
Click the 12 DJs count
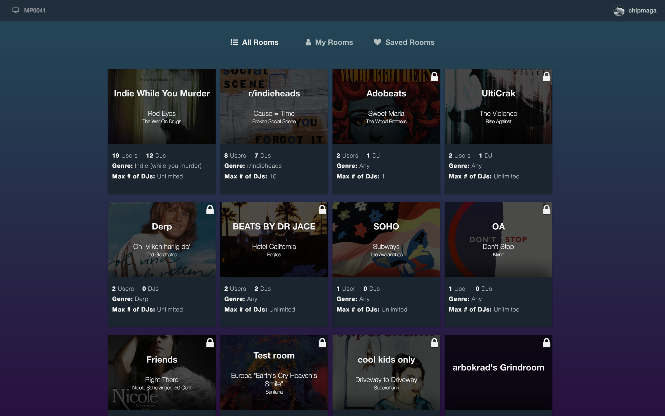156,155
